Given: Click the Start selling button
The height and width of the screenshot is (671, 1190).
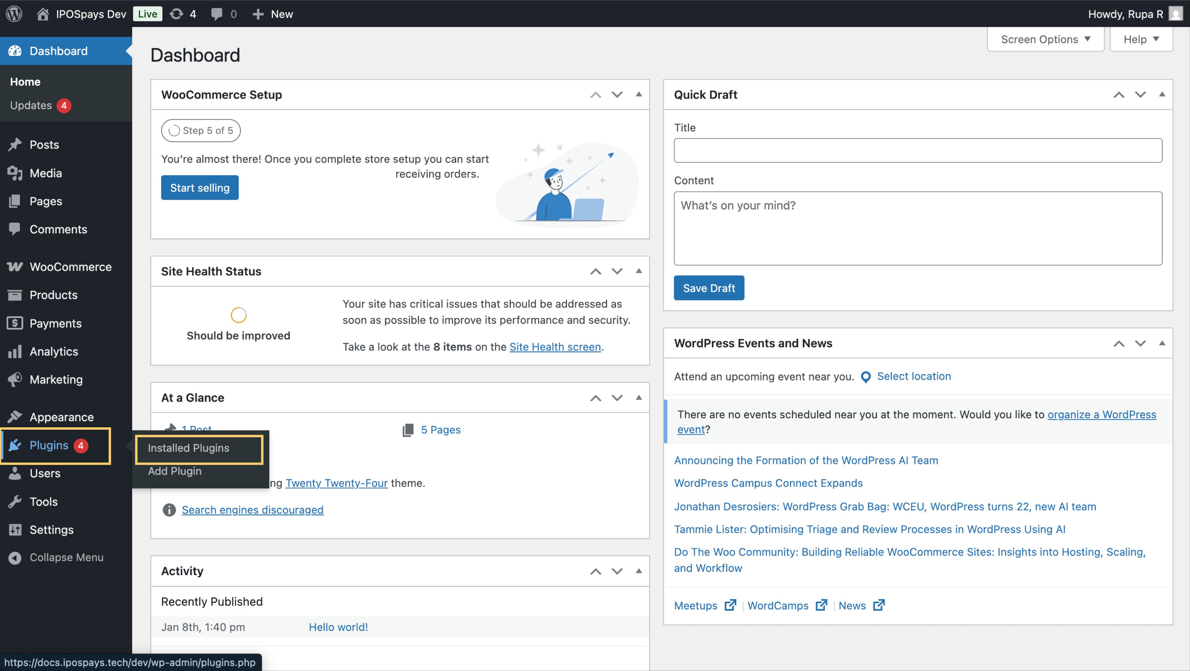Looking at the screenshot, I should click(x=200, y=187).
